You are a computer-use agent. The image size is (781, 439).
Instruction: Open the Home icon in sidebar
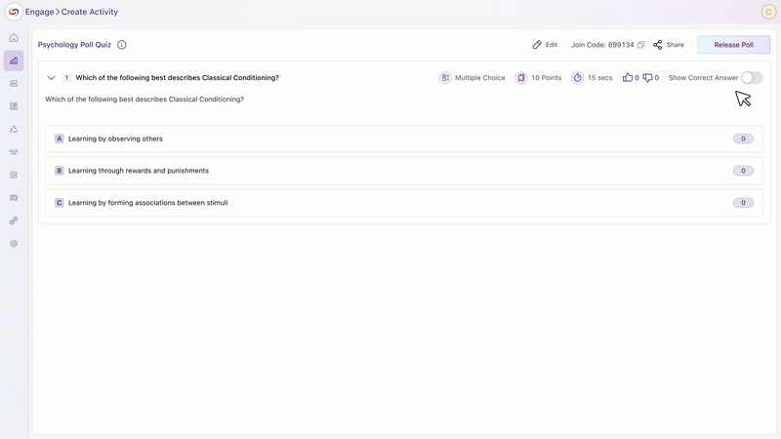point(14,38)
